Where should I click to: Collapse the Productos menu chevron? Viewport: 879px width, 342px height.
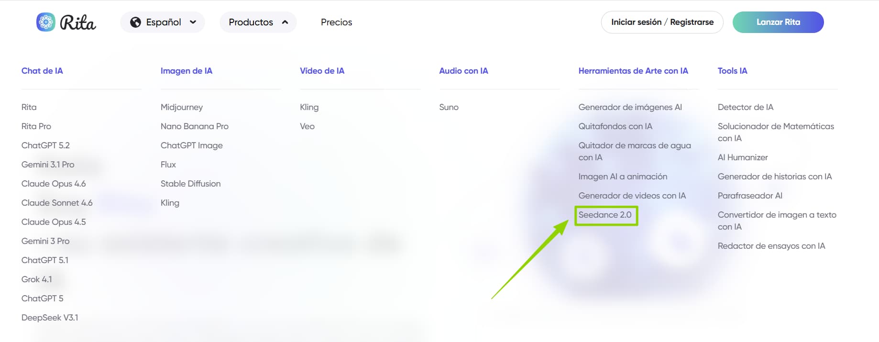(285, 22)
